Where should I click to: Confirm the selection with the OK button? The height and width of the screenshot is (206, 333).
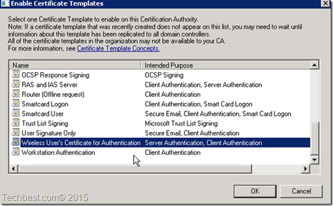[255, 191]
